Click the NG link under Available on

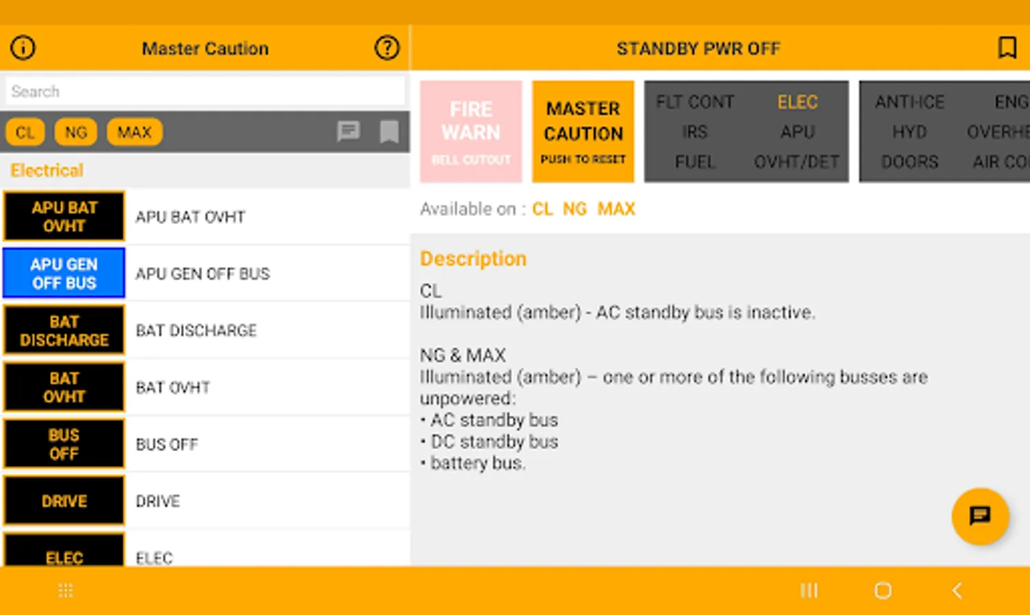pos(575,209)
